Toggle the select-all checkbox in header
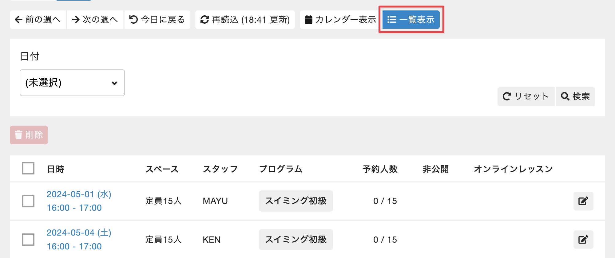Screen dimensions: 615x258 [28, 168]
